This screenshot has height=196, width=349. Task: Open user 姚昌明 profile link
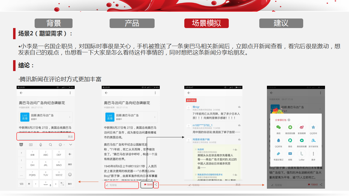(201, 149)
